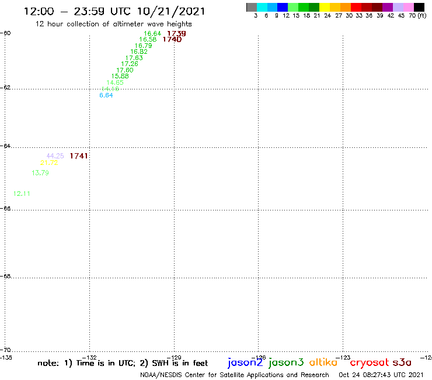This screenshot has width=432, height=380.
Task: Click the red cryosat satellite label
Action: click(370, 363)
